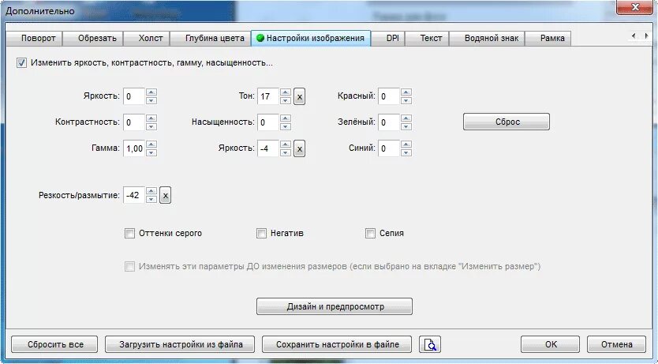This screenshot has width=658, height=364.
Task: Enable Негатив checkbox
Action: coord(261,234)
